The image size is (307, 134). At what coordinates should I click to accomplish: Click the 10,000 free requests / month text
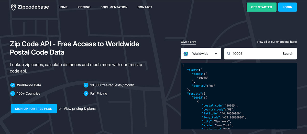point(112,85)
